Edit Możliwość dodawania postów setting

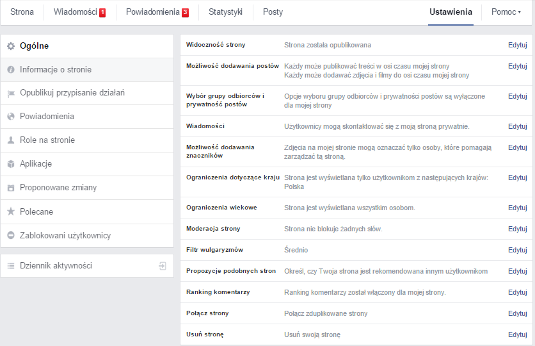[518, 66]
